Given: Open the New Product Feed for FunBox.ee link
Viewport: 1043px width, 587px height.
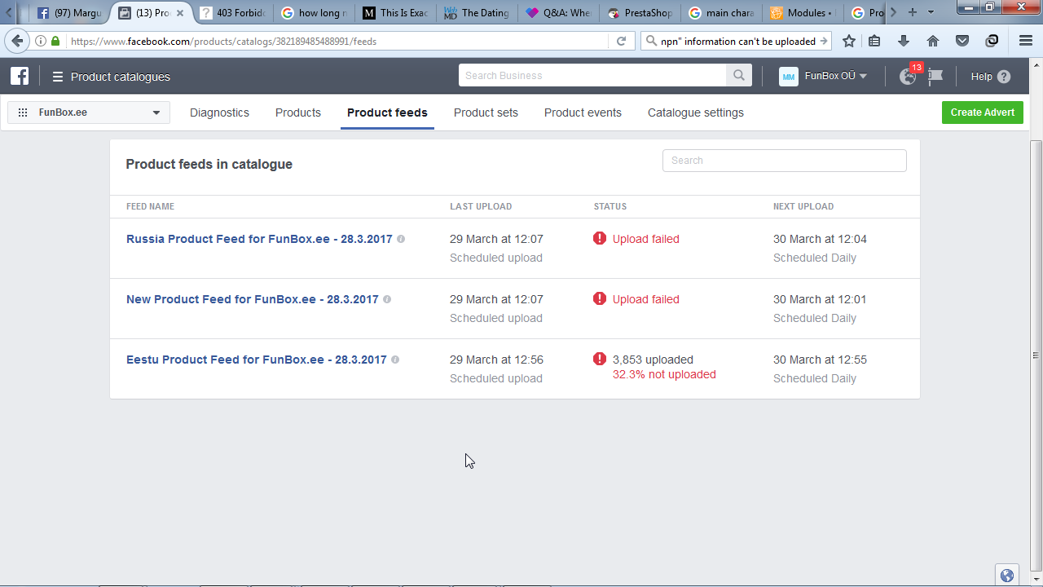Looking at the screenshot, I should (253, 299).
